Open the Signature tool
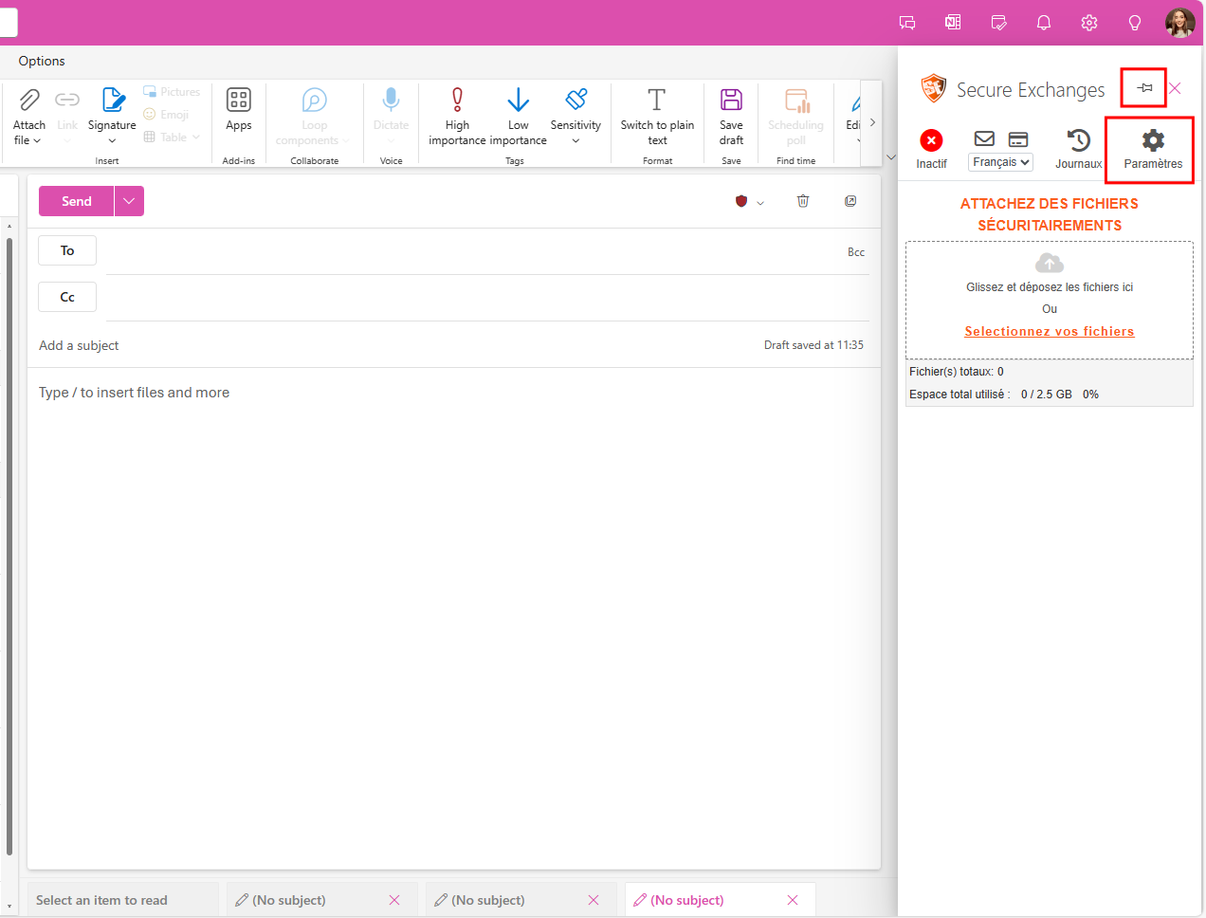This screenshot has width=1206, height=918. (112, 106)
